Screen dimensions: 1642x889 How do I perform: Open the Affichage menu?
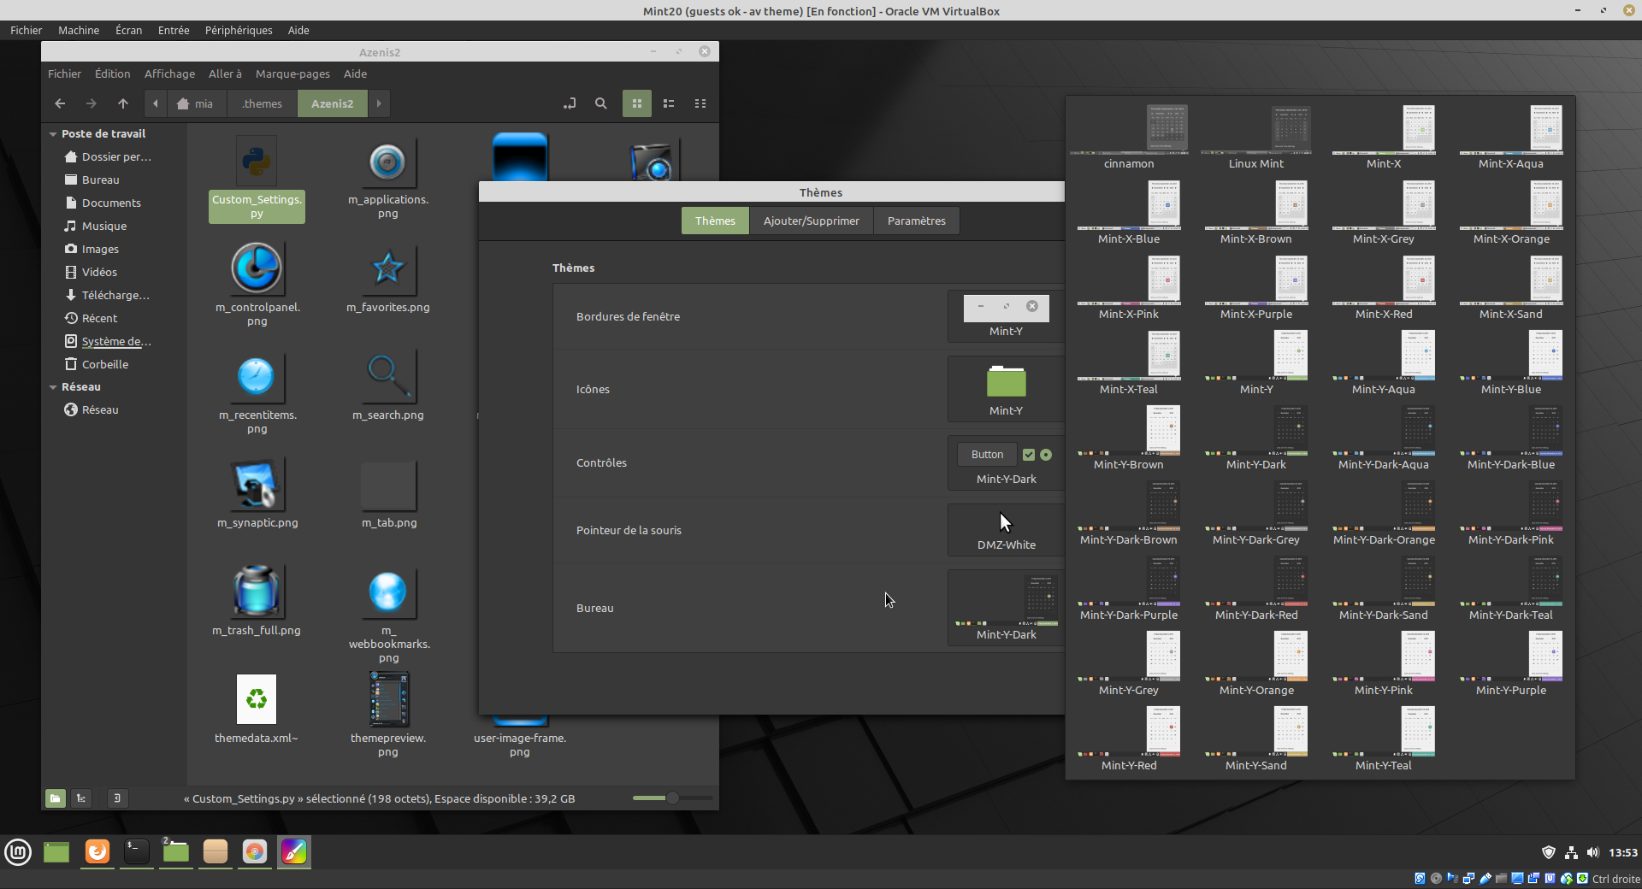click(169, 74)
